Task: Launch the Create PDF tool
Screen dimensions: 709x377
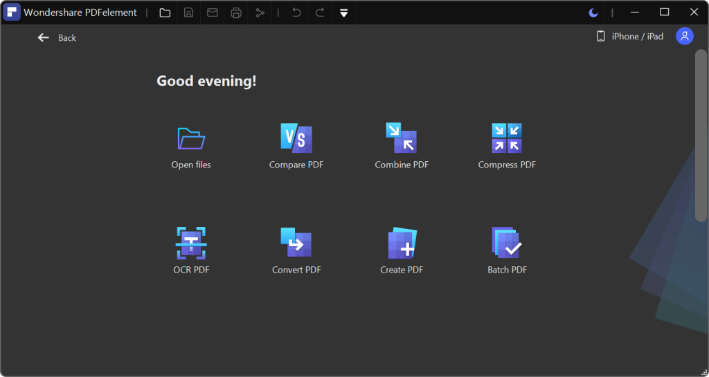Action: click(402, 250)
